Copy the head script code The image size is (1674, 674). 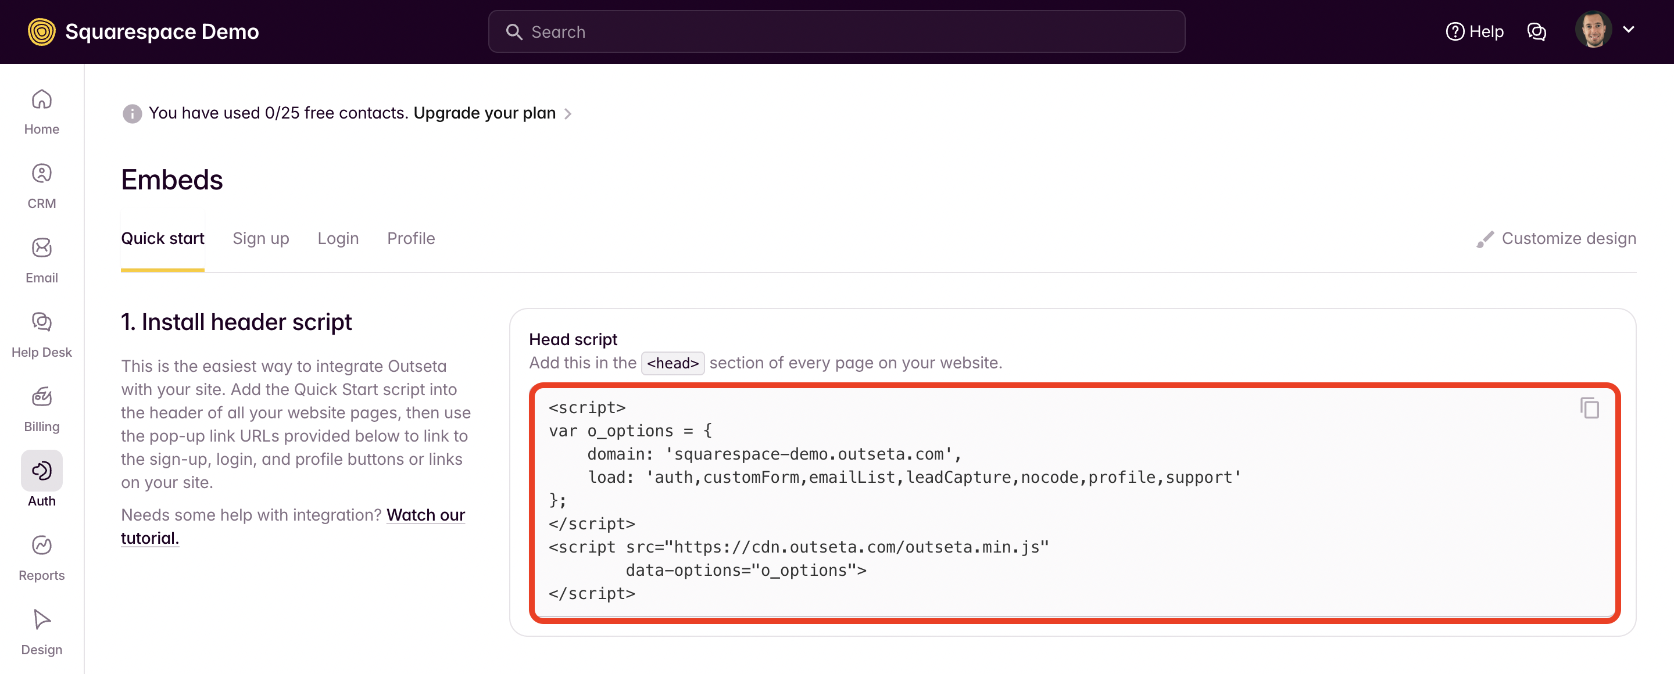click(x=1589, y=408)
